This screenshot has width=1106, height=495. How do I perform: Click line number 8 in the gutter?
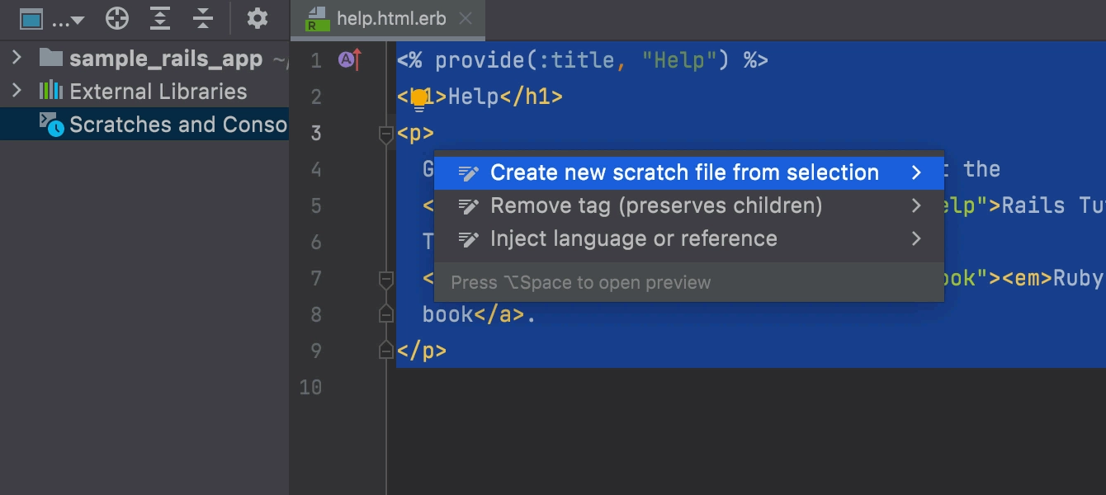point(315,315)
